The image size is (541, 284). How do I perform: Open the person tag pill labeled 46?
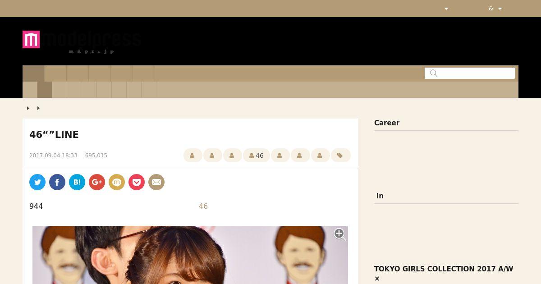[x=257, y=156]
